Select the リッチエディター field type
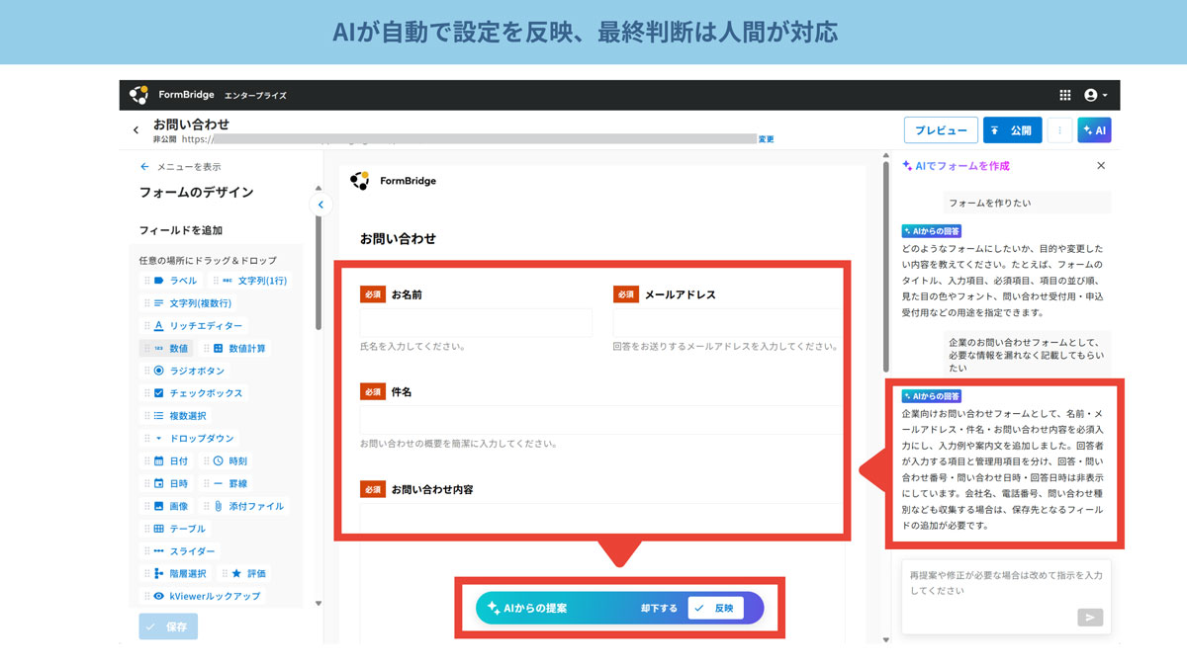Image resolution: width=1187 pixels, height=667 pixels. pyautogui.click(x=193, y=326)
